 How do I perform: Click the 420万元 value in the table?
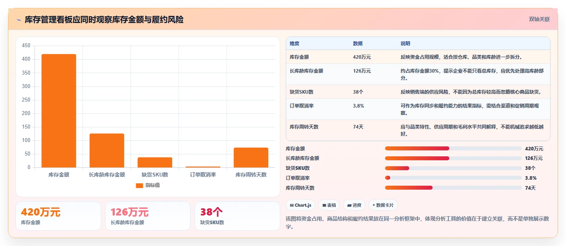(x=362, y=57)
